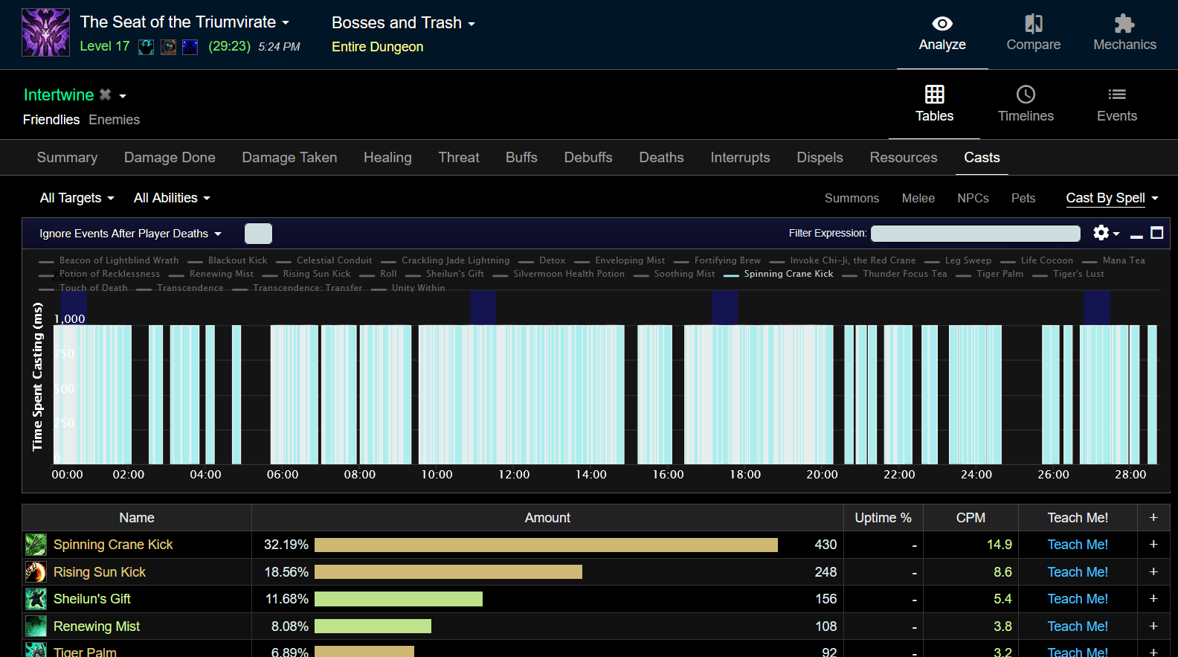Viewport: 1178px width, 657px height.
Task: Remove Intertwine player filter with X
Action: click(106, 94)
